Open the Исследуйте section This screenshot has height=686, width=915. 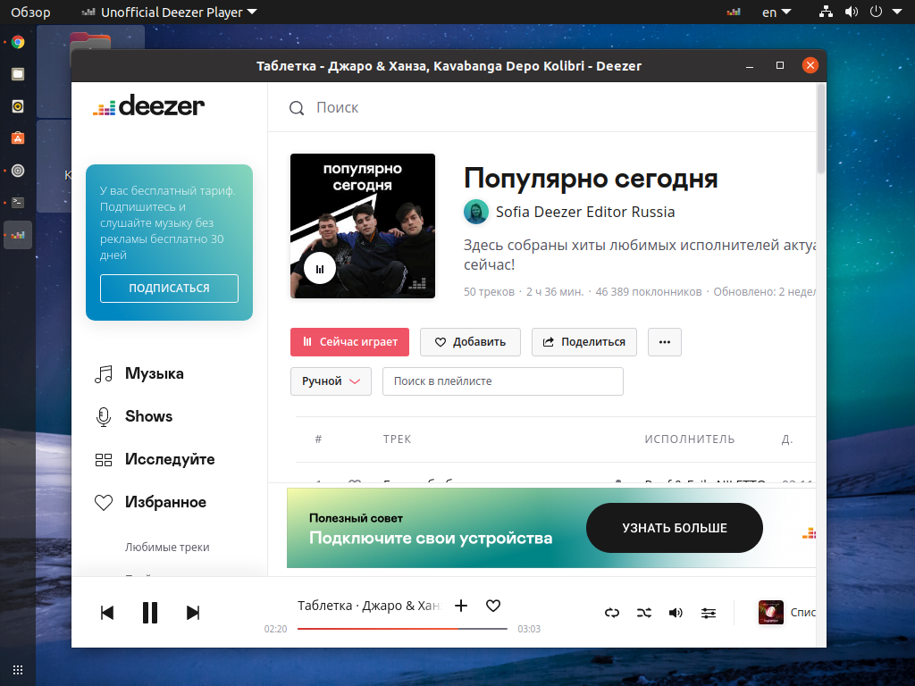coord(170,459)
